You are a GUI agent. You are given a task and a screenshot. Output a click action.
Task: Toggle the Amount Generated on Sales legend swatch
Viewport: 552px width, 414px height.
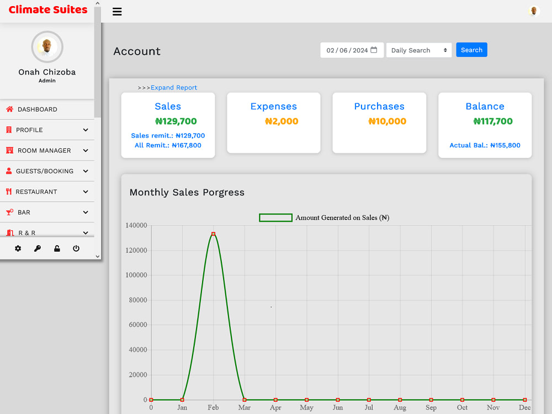275,217
